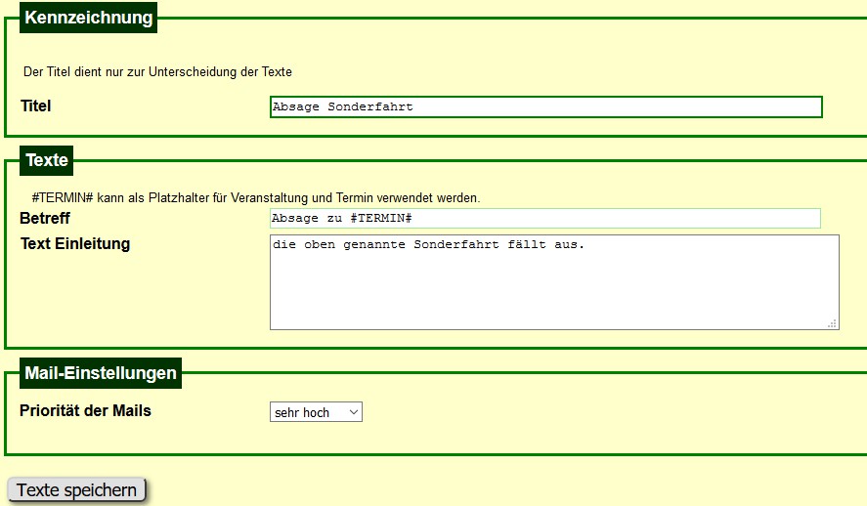
Task: Select the Texte section heading
Action: 46,160
